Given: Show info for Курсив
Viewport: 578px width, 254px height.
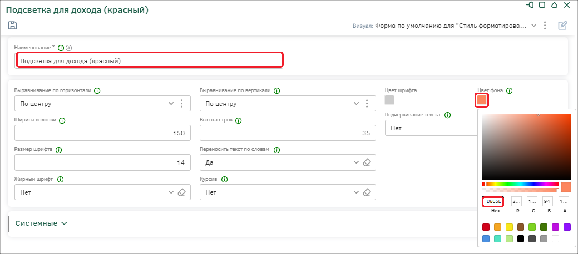Looking at the screenshot, I should (224, 179).
